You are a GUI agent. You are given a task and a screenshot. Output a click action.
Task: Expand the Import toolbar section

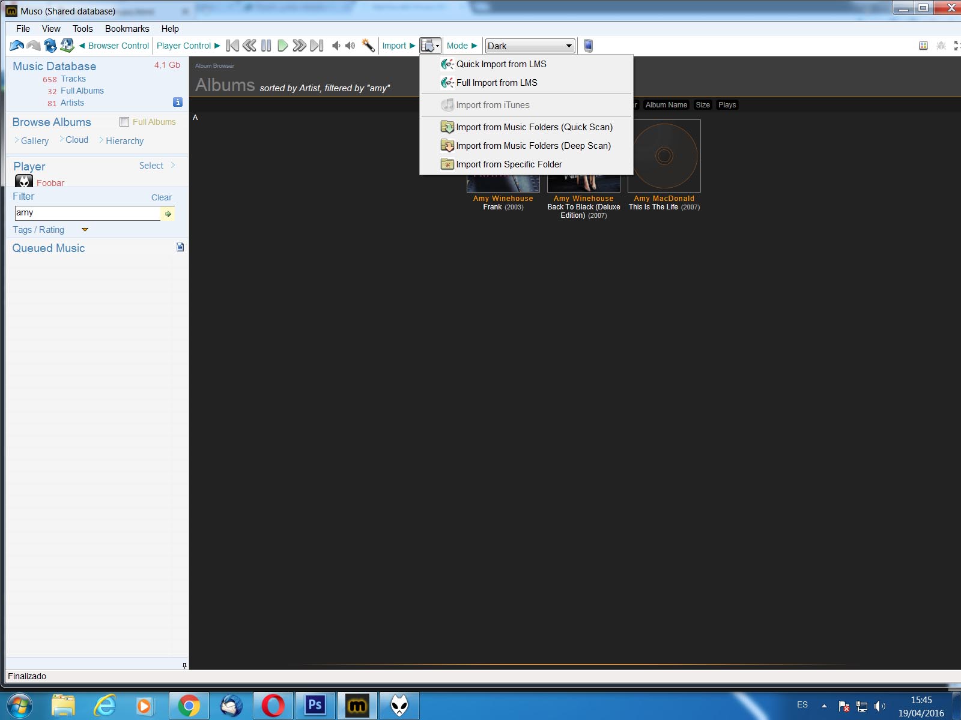click(x=399, y=46)
